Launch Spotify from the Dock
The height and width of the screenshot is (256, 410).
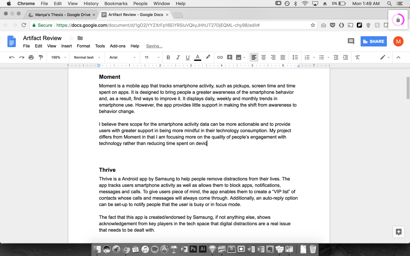tap(154, 249)
